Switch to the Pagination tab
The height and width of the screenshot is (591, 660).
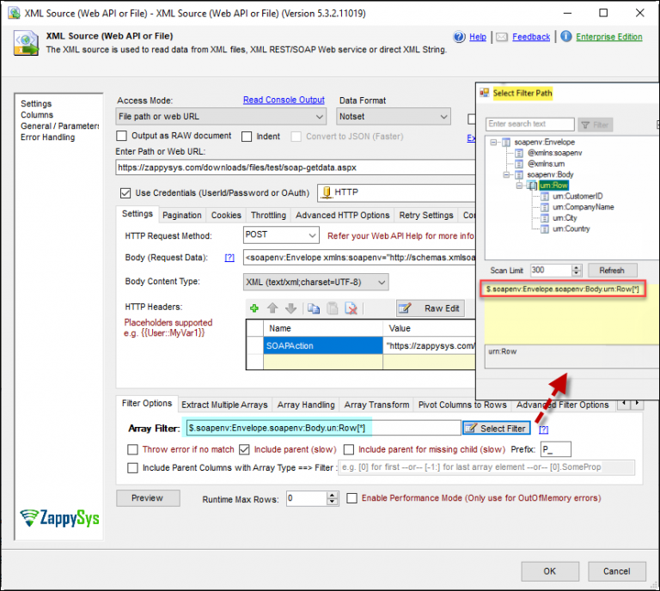182,216
